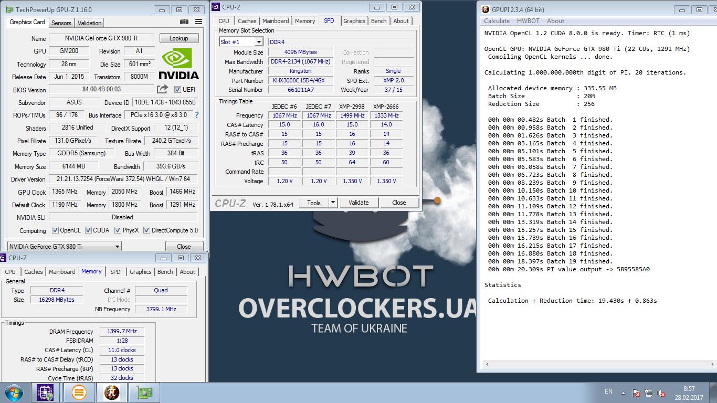Open the Caches tab in CPU-Z SPD window
The width and height of the screenshot is (717, 403).
point(247,21)
